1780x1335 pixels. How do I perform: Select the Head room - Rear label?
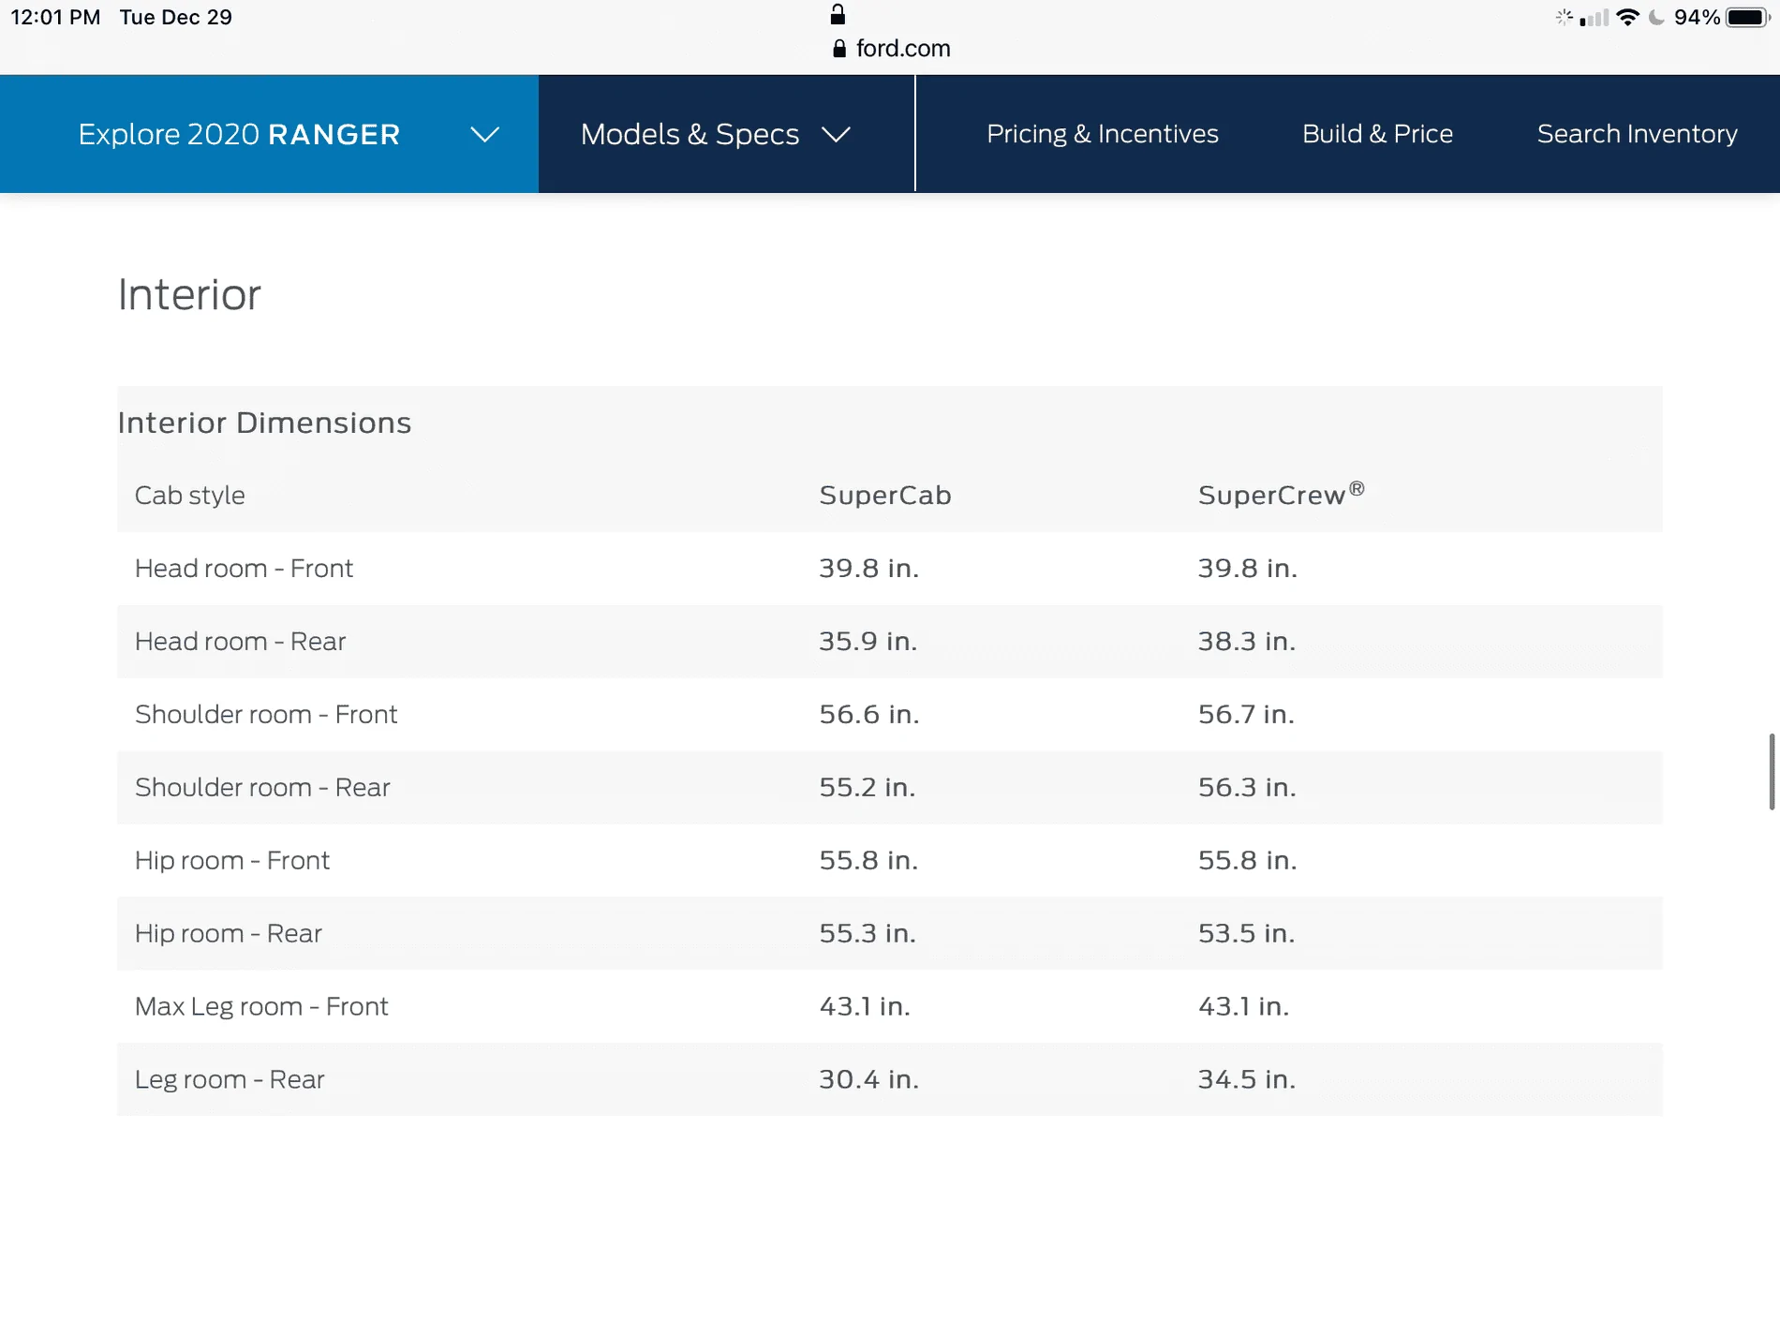pos(240,641)
